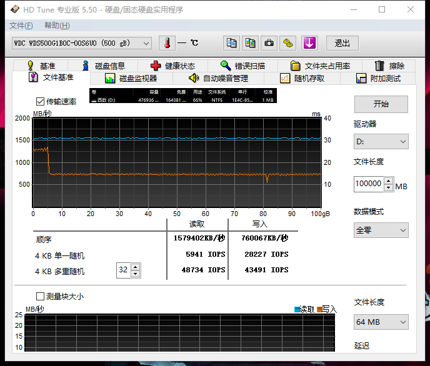Open the 帮助(H) menu
This screenshot has width=430, height=366.
(x=57, y=26)
